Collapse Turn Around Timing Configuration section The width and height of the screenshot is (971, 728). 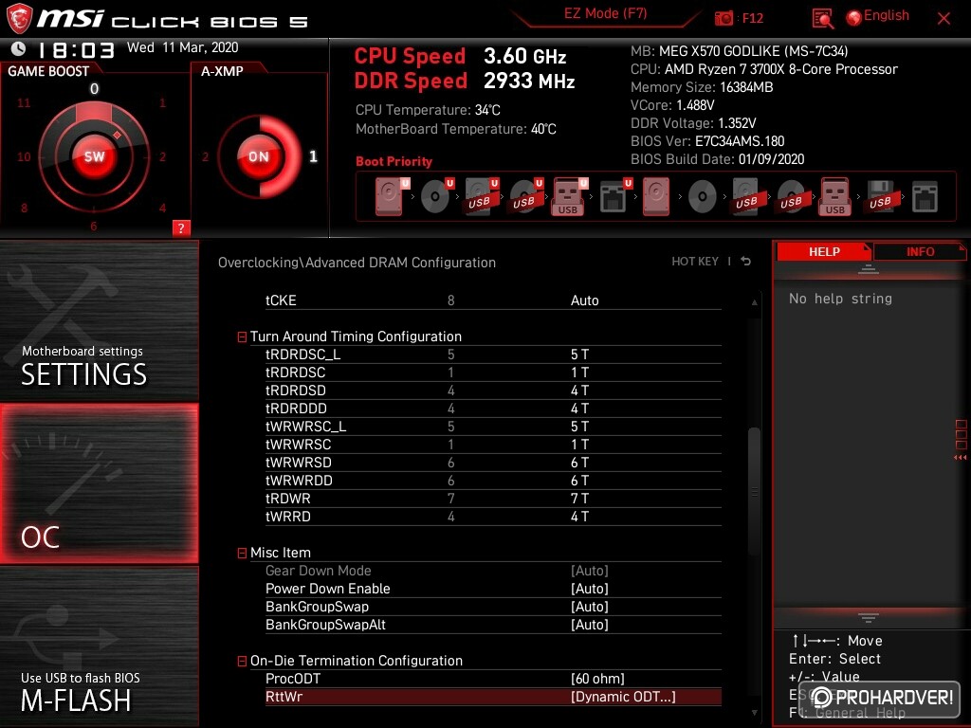[242, 337]
